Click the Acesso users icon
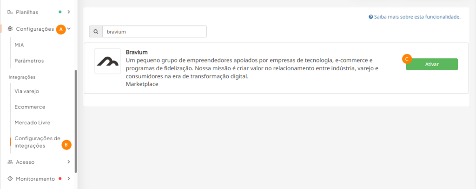 pyautogui.click(x=10, y=162)
